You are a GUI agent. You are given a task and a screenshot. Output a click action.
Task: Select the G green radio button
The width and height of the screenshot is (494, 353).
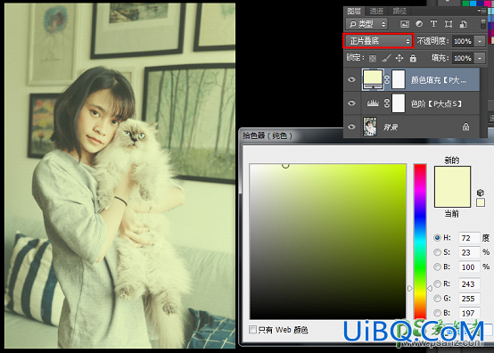(x=437, y=299)
